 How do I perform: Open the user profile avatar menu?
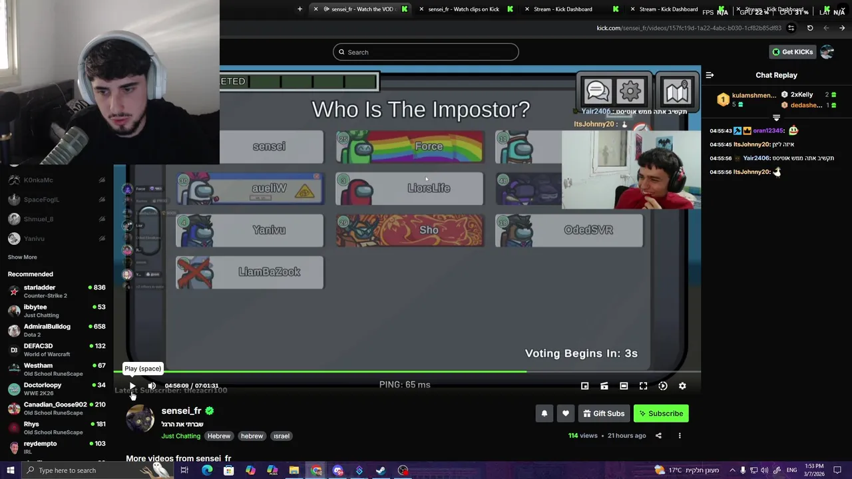(827, 52)
